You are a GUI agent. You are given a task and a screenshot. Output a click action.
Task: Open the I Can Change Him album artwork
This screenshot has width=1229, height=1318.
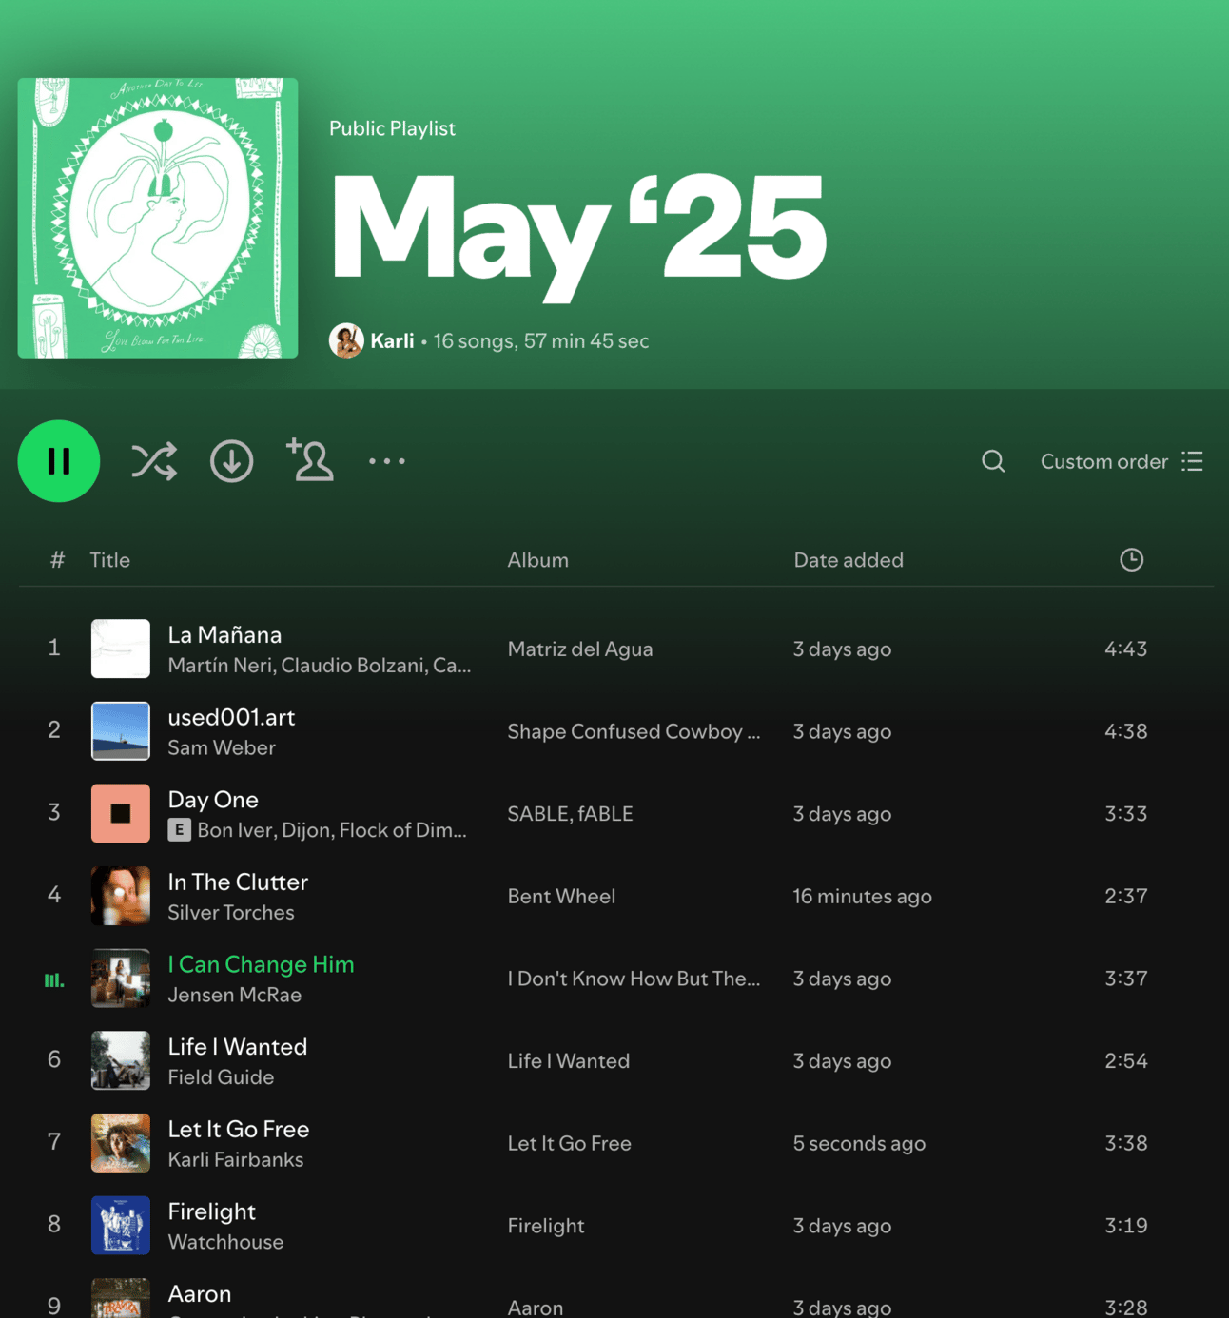pyautogui.click(x=121, y=978)
